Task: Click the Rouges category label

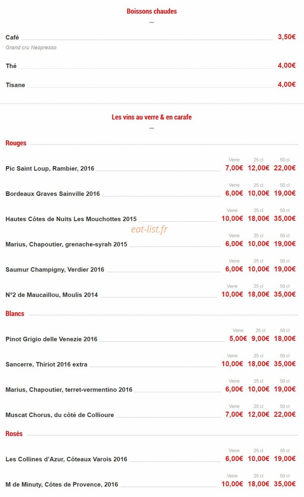Action: pos(16,143)
